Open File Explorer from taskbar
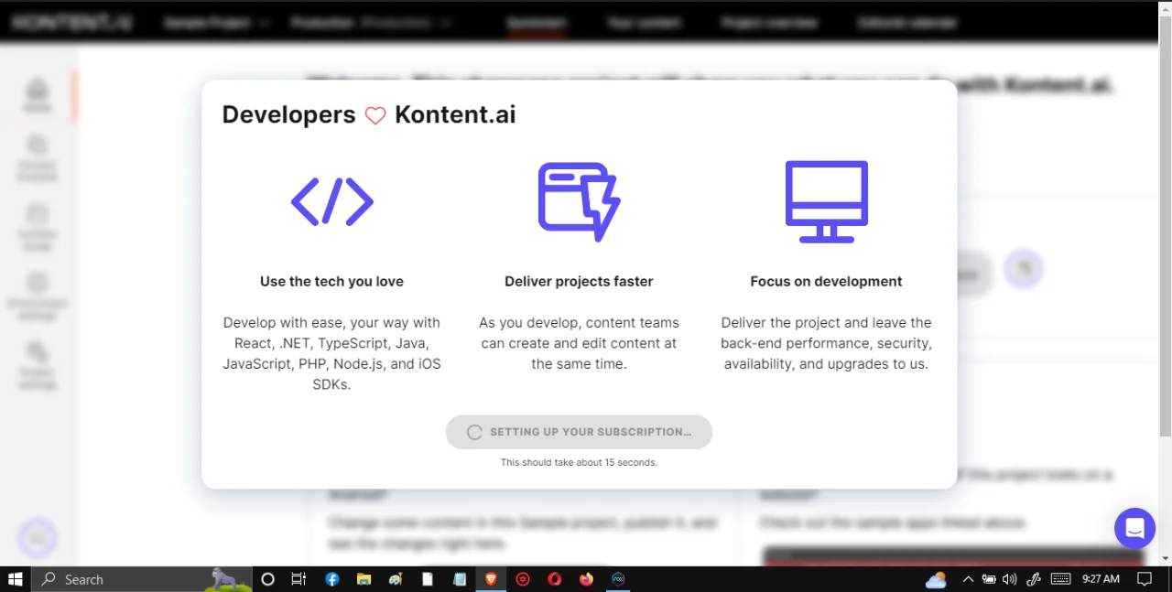Screen dimensions: 1172x592 [364, 579]
